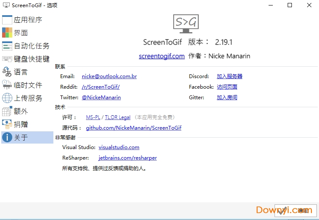Open the GitHub source code link
Image resolution: width=319 pixels, height=220 pixels.
click(x=133, y=128)
